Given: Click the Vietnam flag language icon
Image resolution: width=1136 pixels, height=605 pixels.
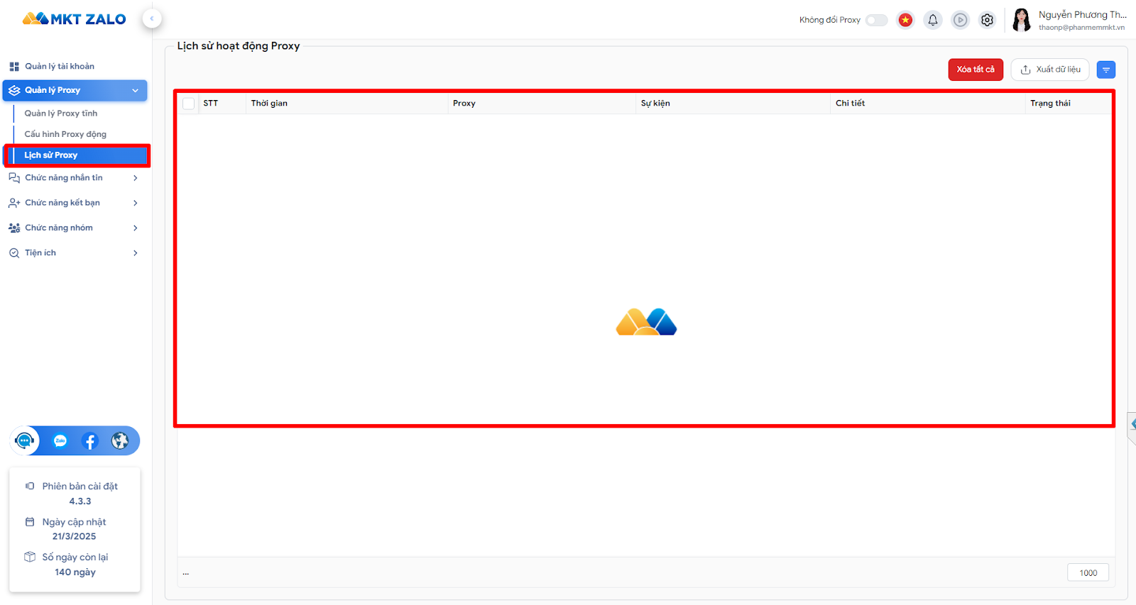Looking at the screenshot, I should (905, 20).
